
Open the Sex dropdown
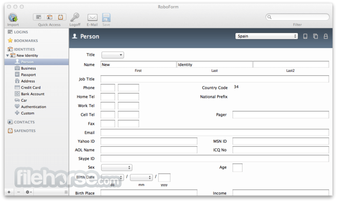pos(117,167)
